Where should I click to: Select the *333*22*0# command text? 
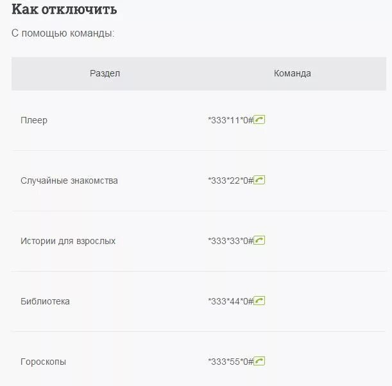pyautogui.click(x=230, y=180)
